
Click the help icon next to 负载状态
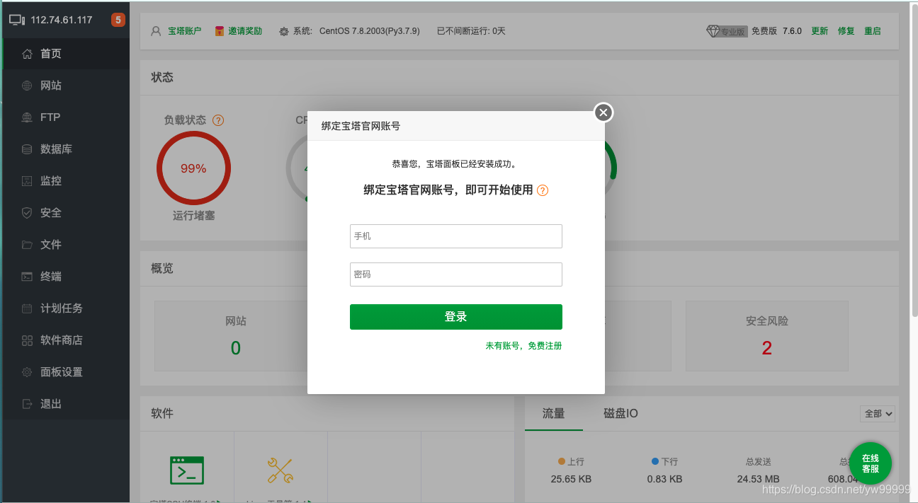[218, 120]
